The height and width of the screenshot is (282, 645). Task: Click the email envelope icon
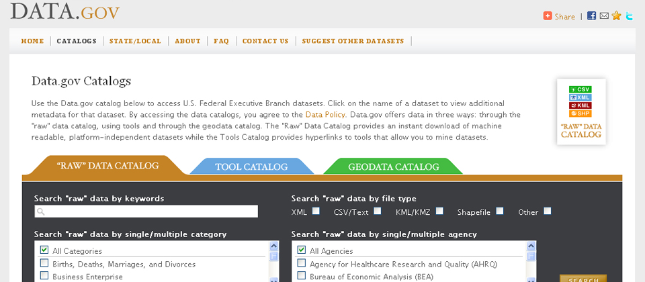(604, 16)
